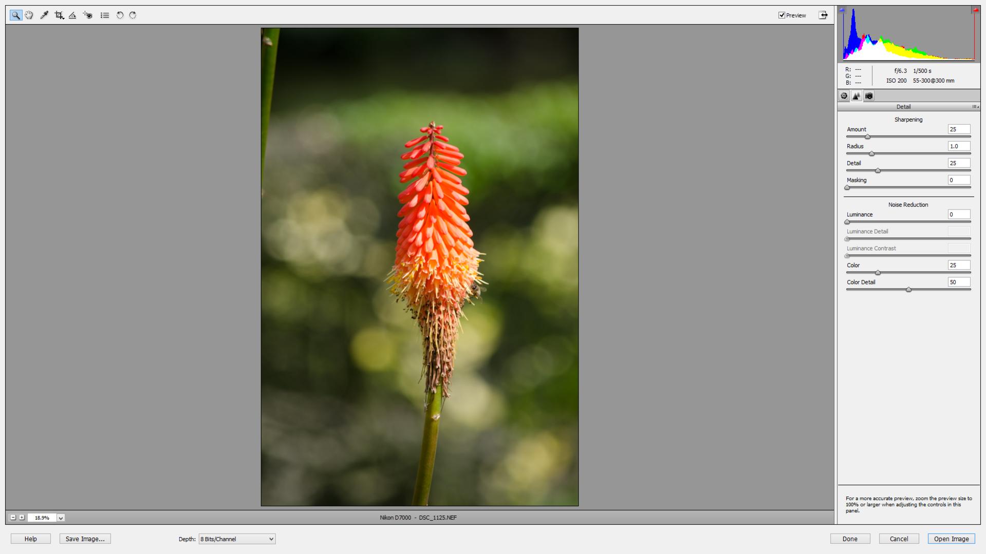Toggle full screen mode icon
986x554 pixels.
tap(823, 15)
